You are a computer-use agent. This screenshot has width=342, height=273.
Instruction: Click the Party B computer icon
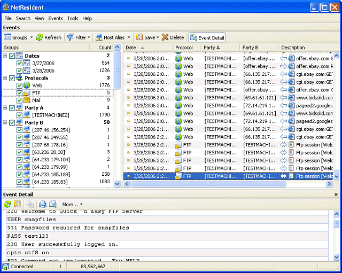19,122
